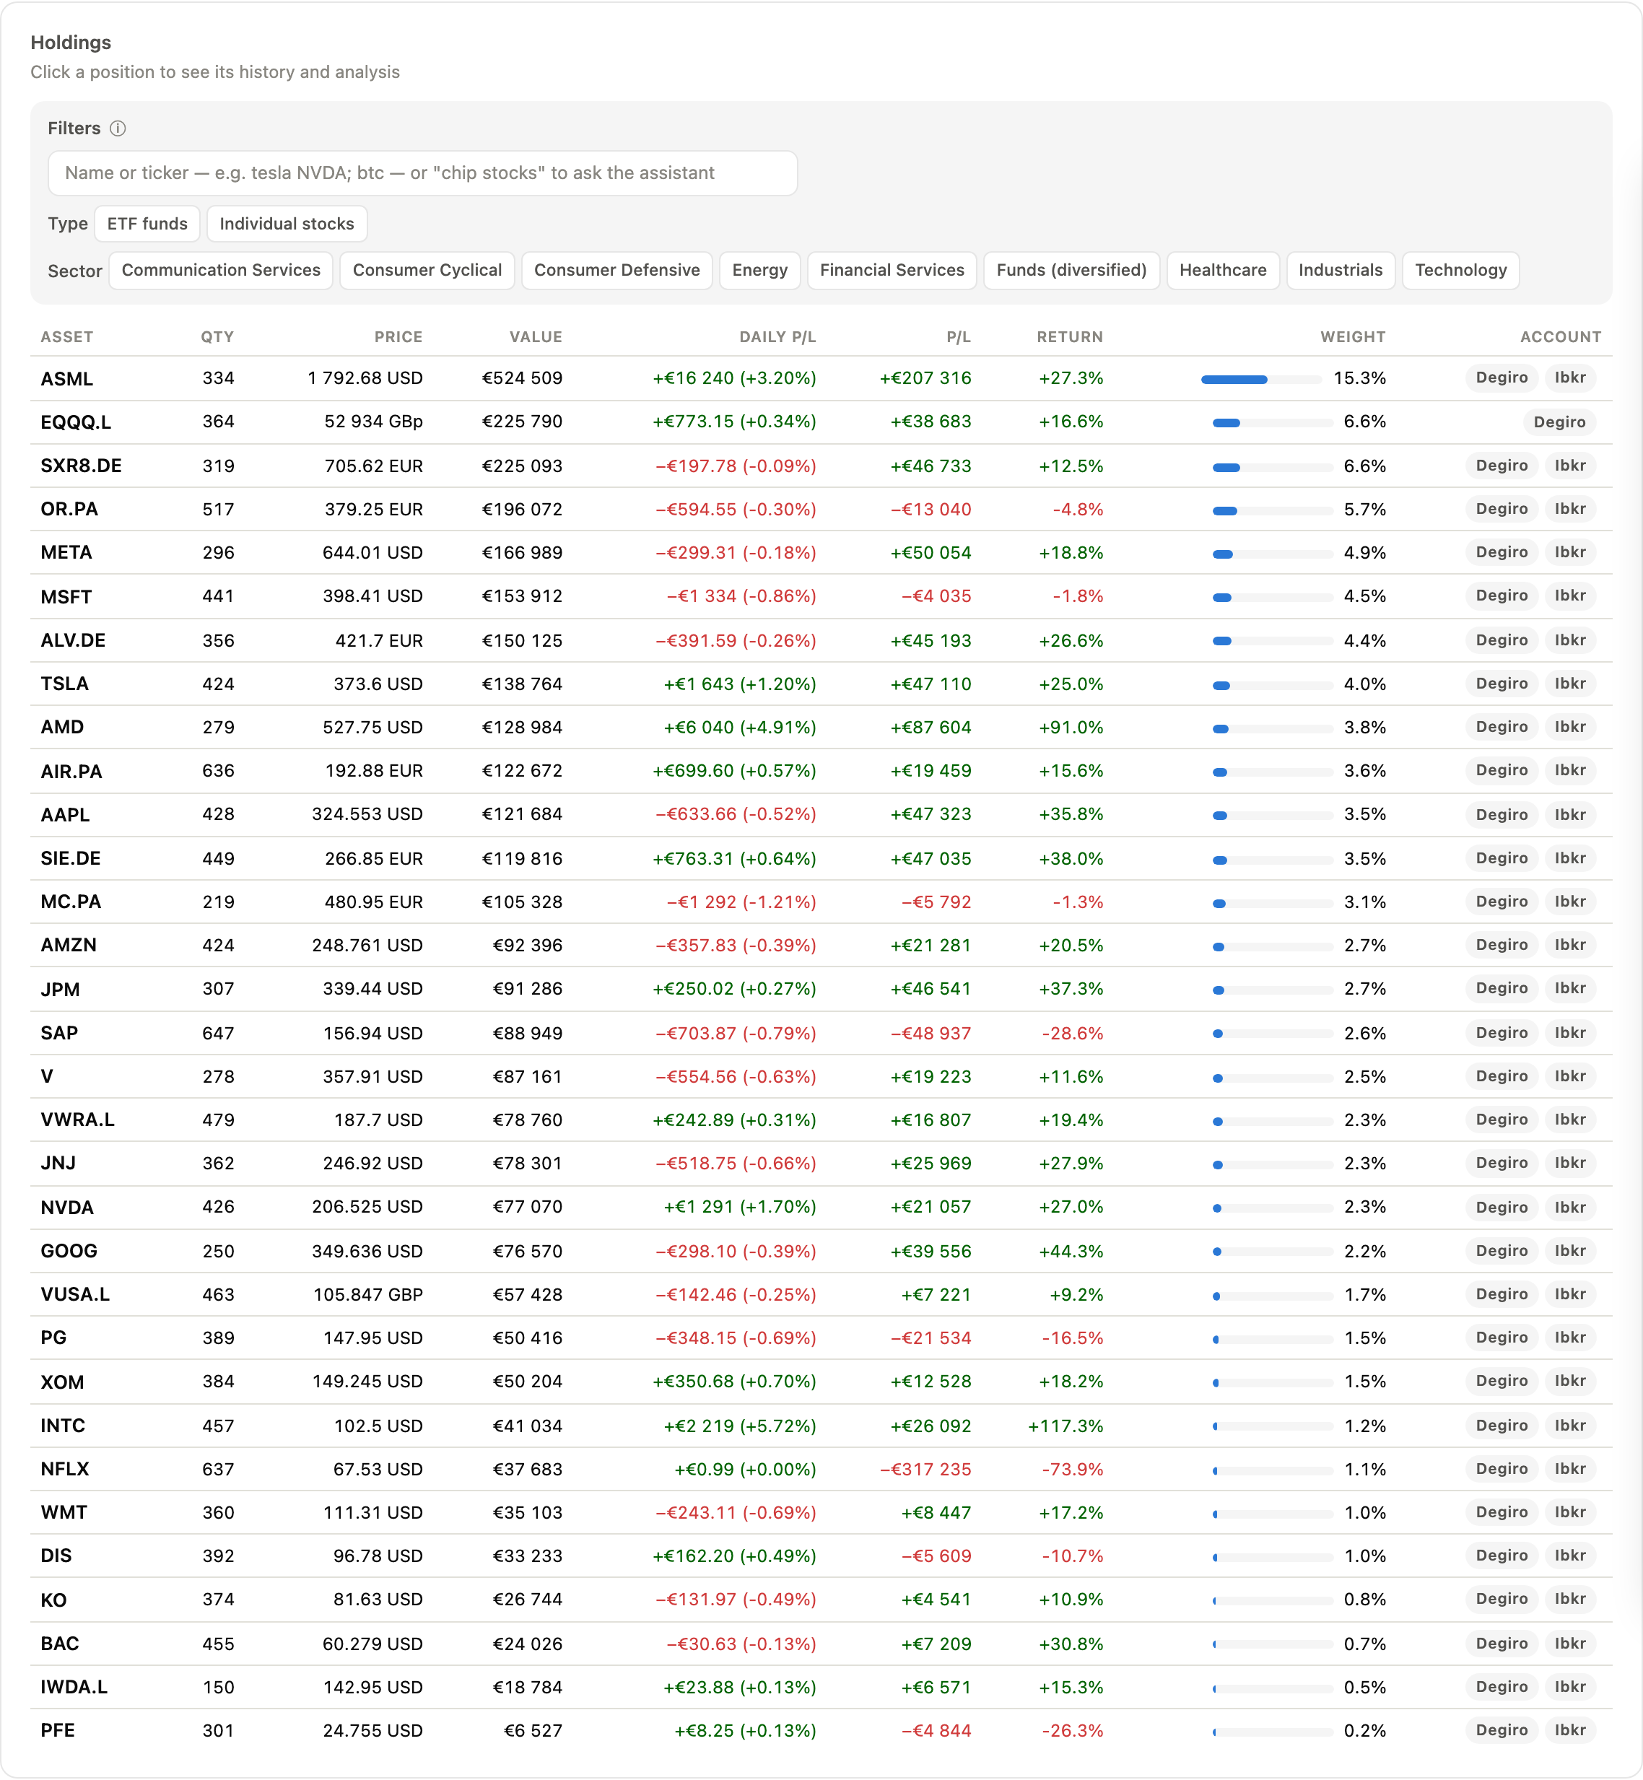Open the AIR.PA position

821,771
